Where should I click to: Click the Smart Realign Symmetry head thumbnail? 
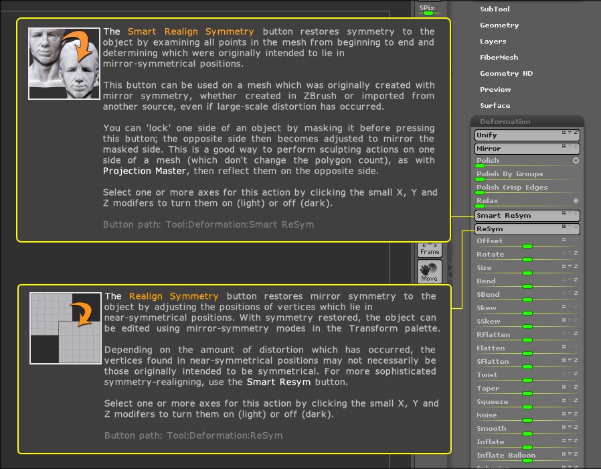pyautogui.click(x=64, y=64)
